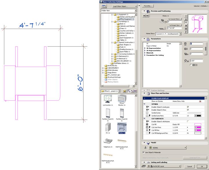
Task: Click the Cut Fill hatch pattern icon
Action: point(147,124)
